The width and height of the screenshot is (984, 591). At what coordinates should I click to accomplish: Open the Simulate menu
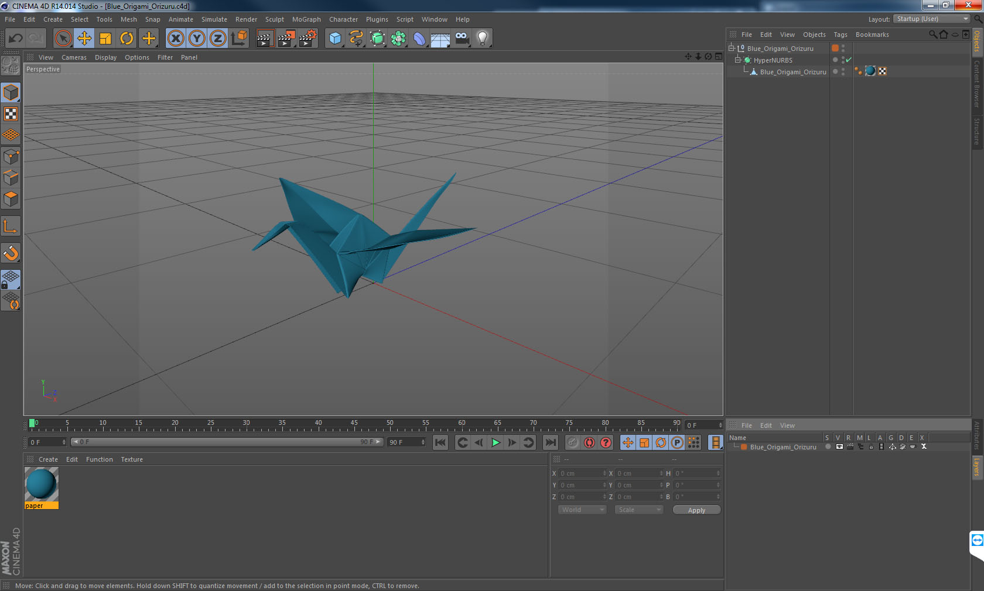(214, 19)
